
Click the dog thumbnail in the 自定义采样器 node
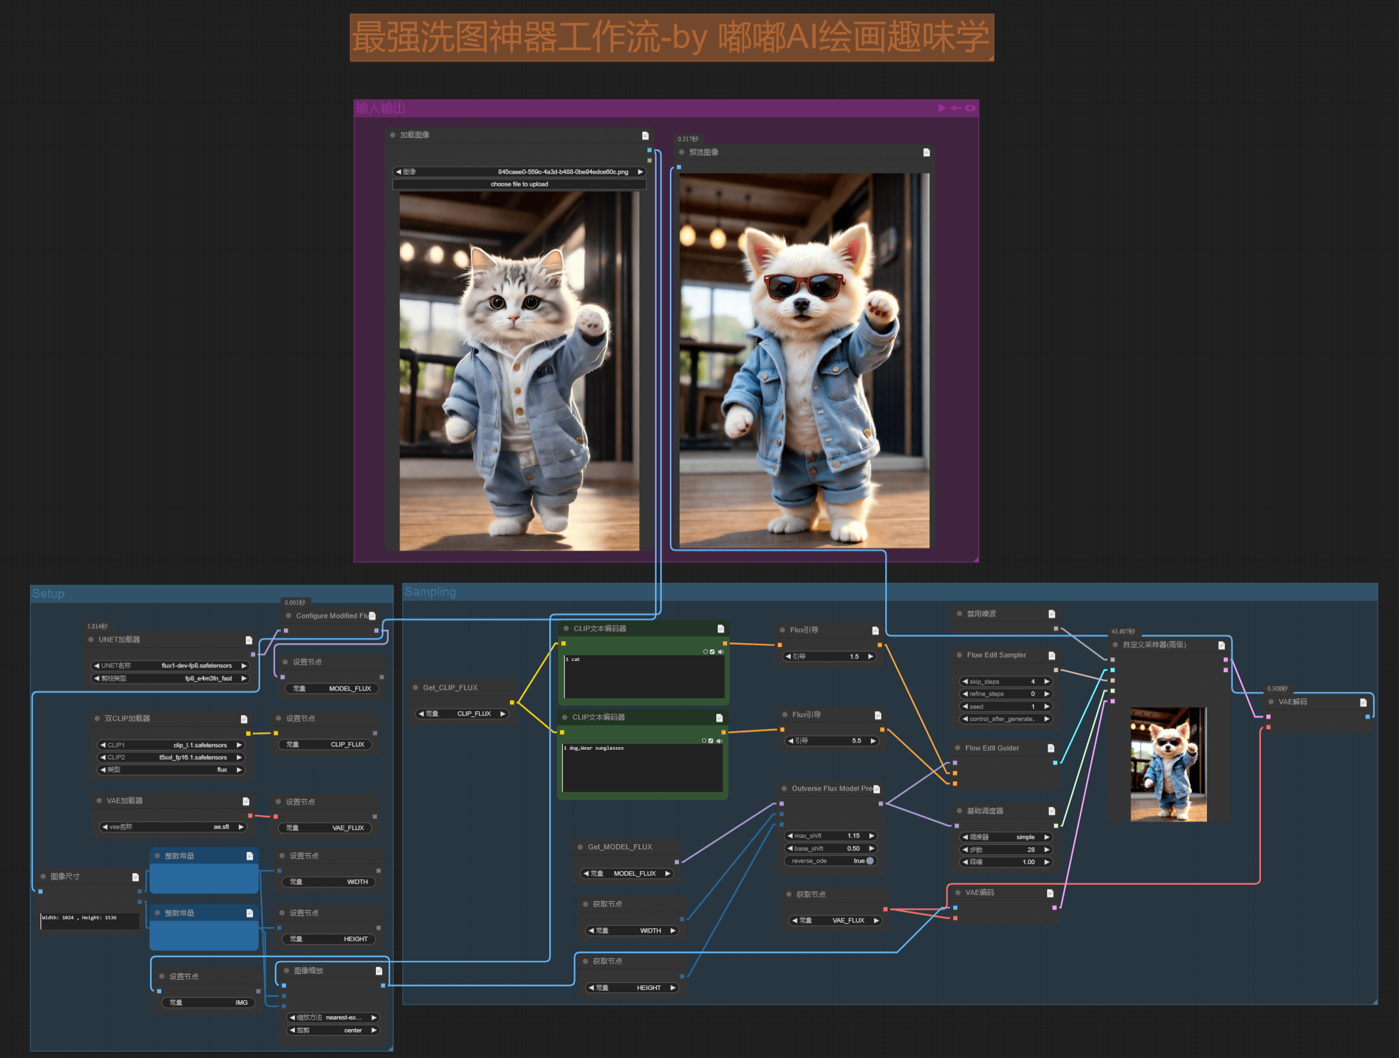(1168, 764)
